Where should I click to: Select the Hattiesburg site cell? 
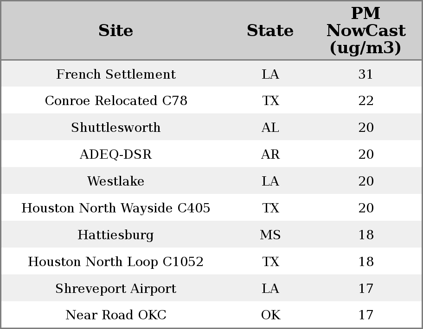tap(115, 235)
